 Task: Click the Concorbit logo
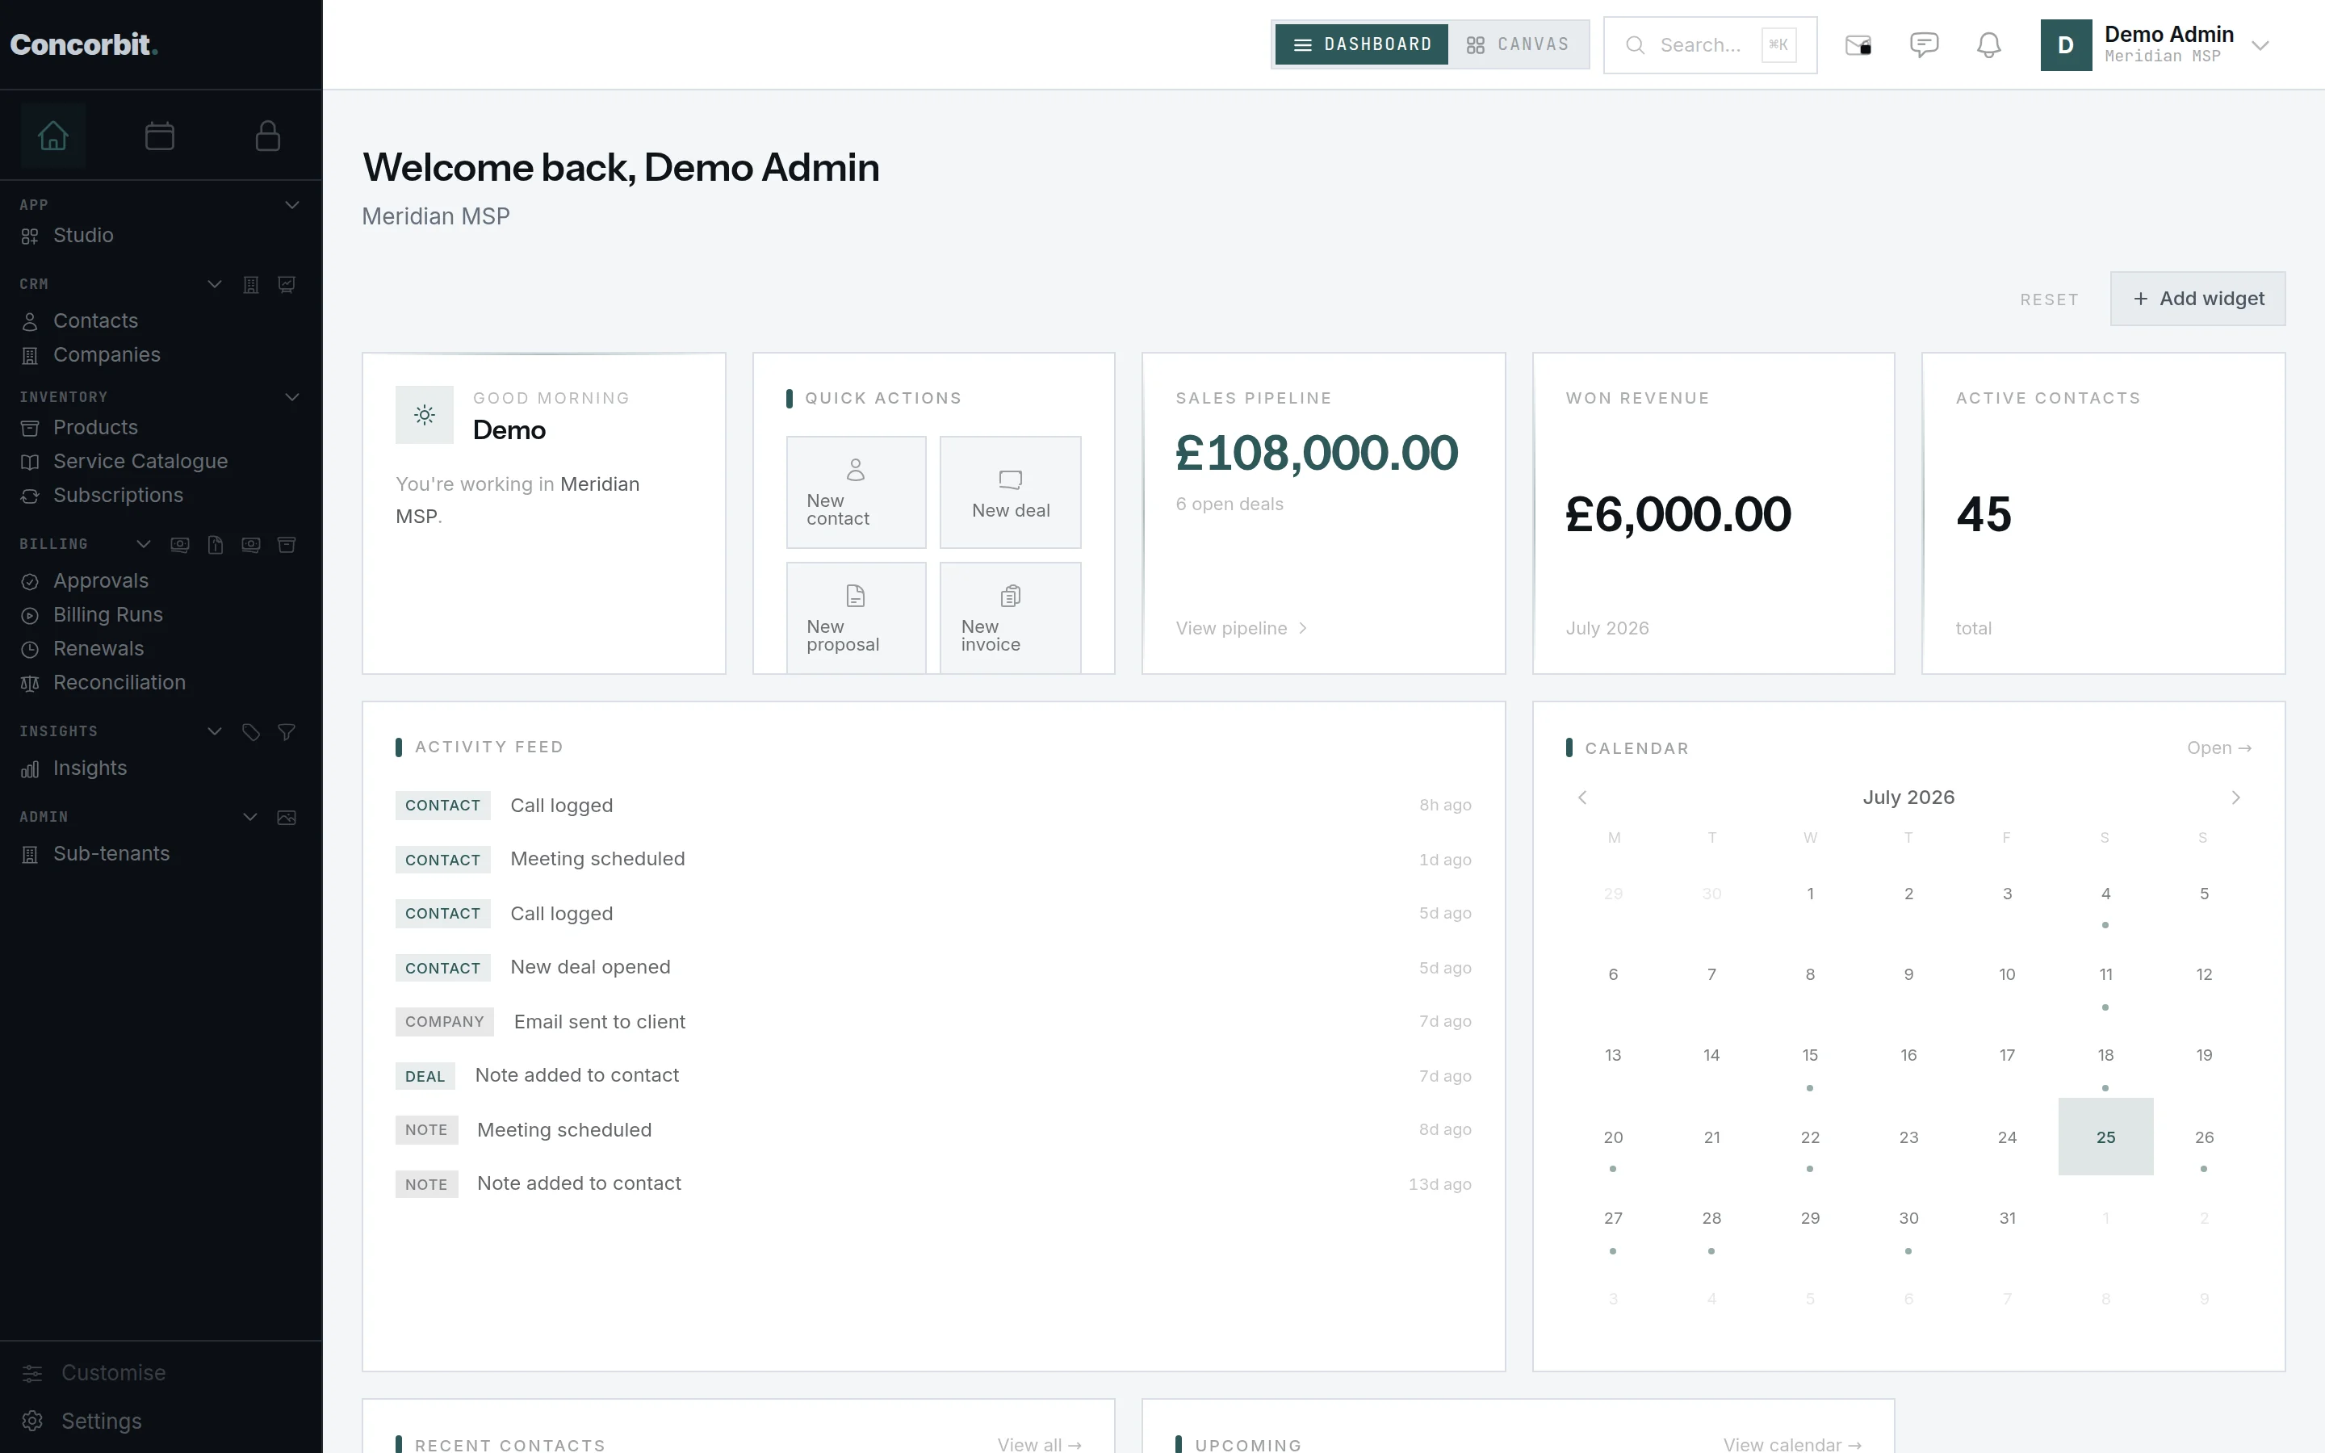84,44
